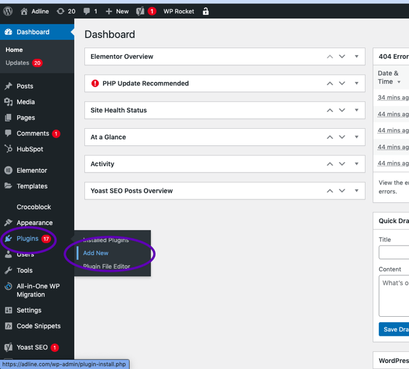Move At a Glance widget up

click(x=330, y=137)
